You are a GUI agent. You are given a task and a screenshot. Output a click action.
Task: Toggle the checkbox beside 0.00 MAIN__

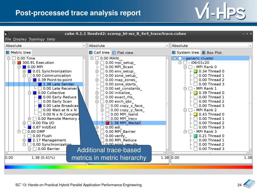97,58
